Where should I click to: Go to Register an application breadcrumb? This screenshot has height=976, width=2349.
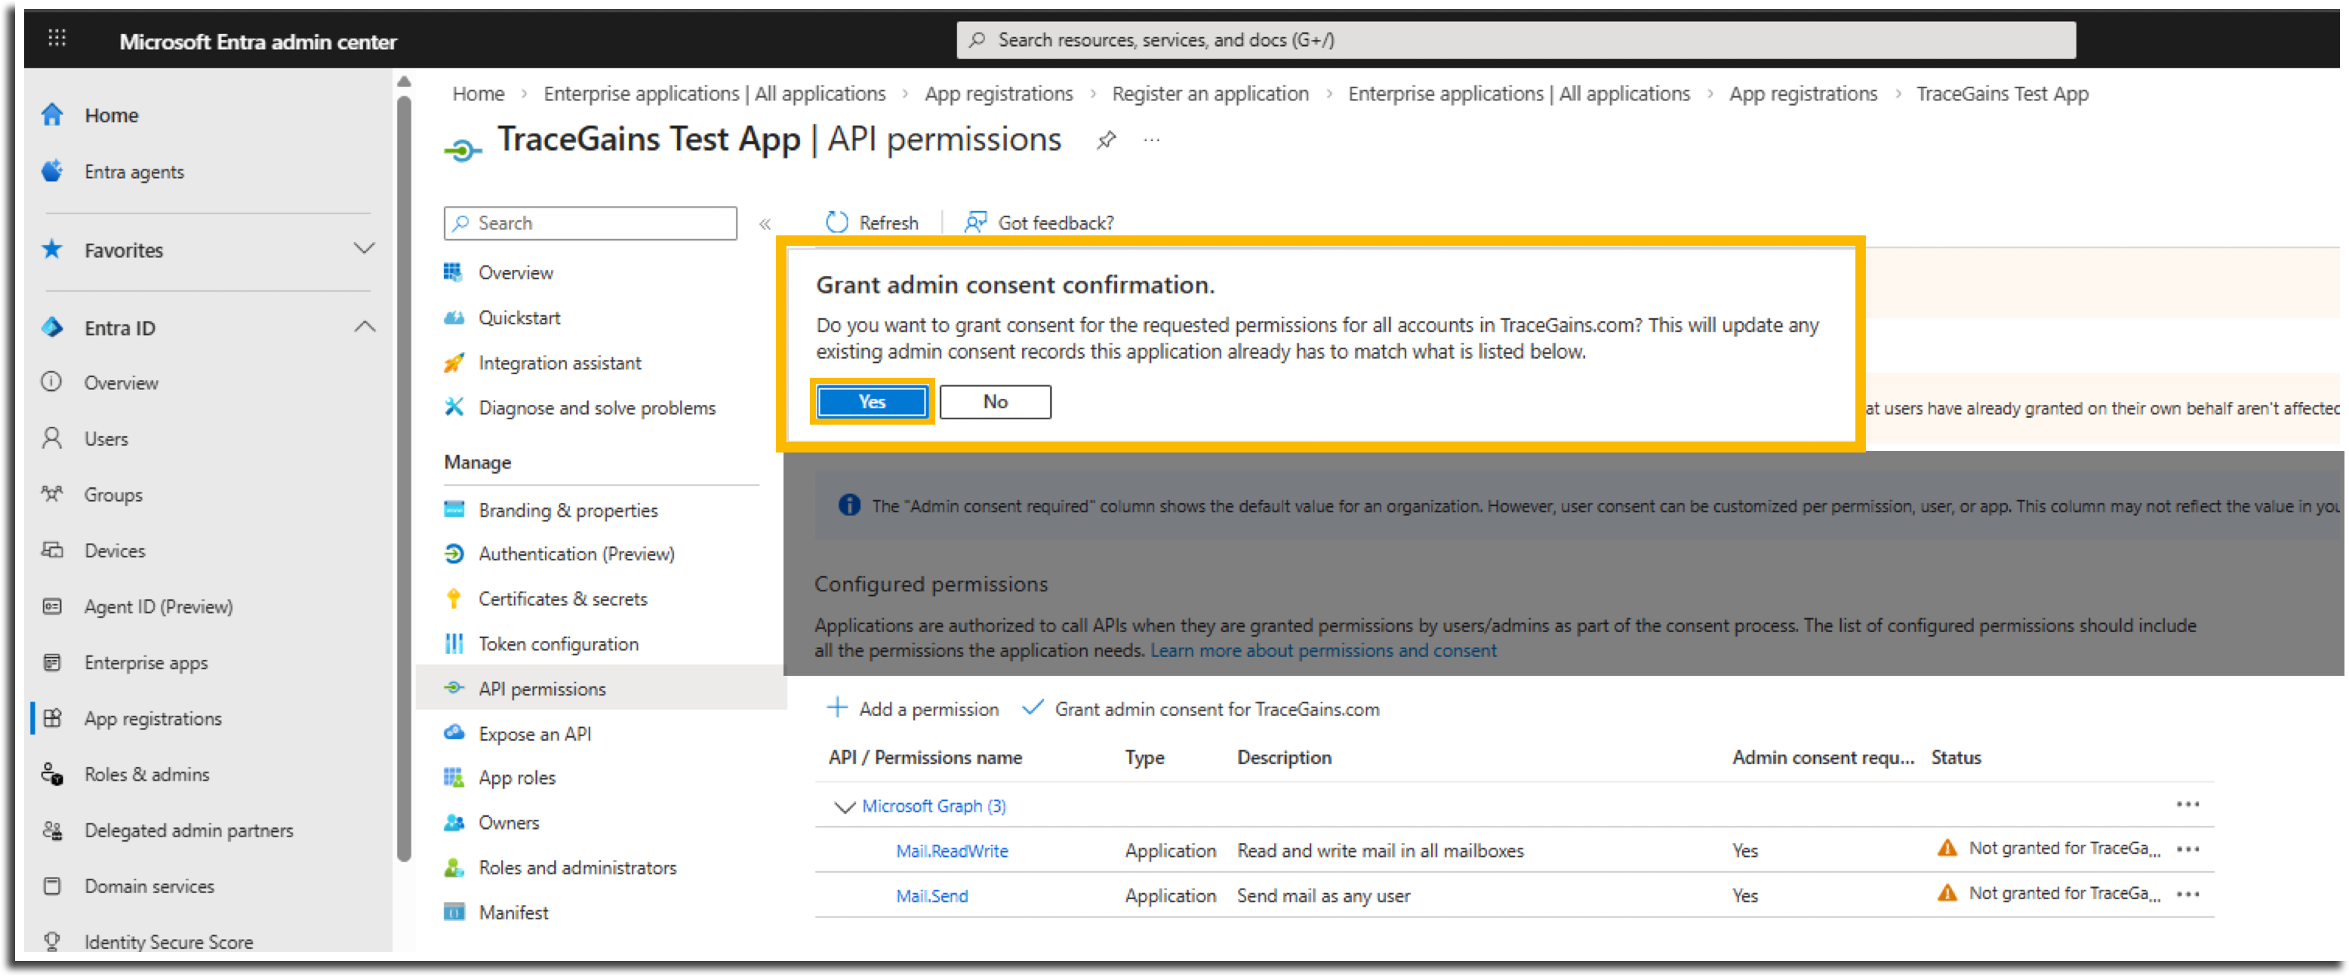pyautogui.click(x=1210, y=94)
